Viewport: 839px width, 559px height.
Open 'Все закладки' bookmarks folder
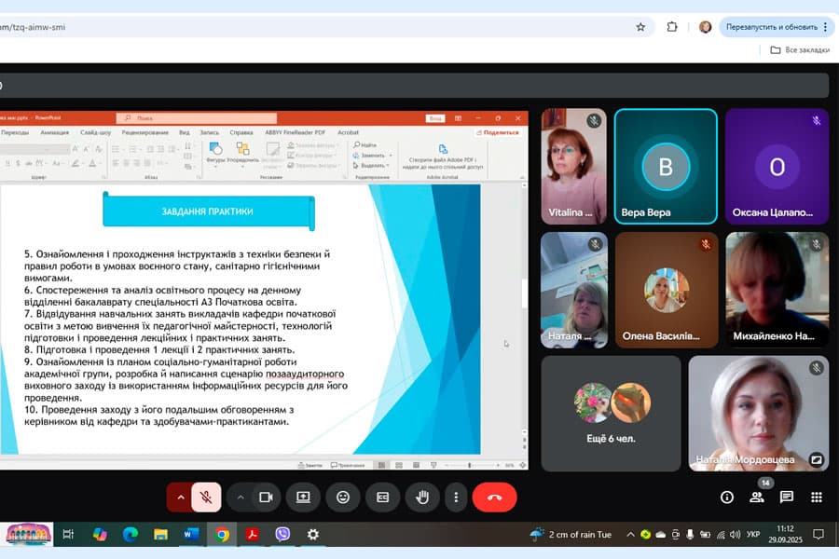(x=800, y=50)
